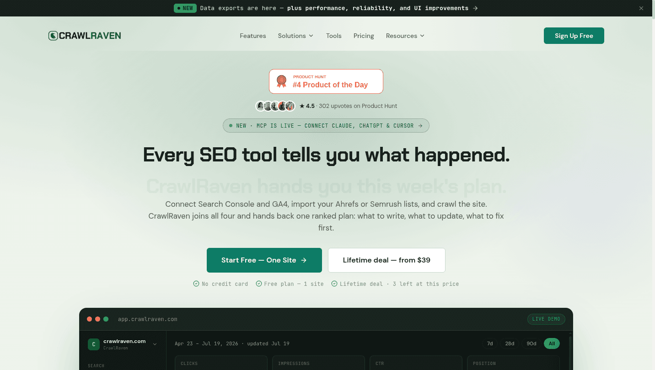Select Pricing in the navigation bar

[x=364, y=36]
